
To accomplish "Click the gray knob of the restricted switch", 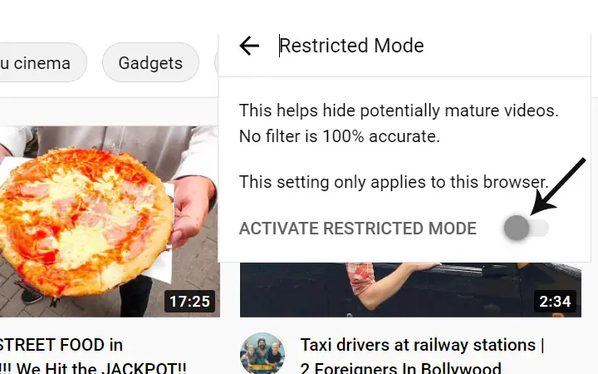I will [x=517, y=228].
